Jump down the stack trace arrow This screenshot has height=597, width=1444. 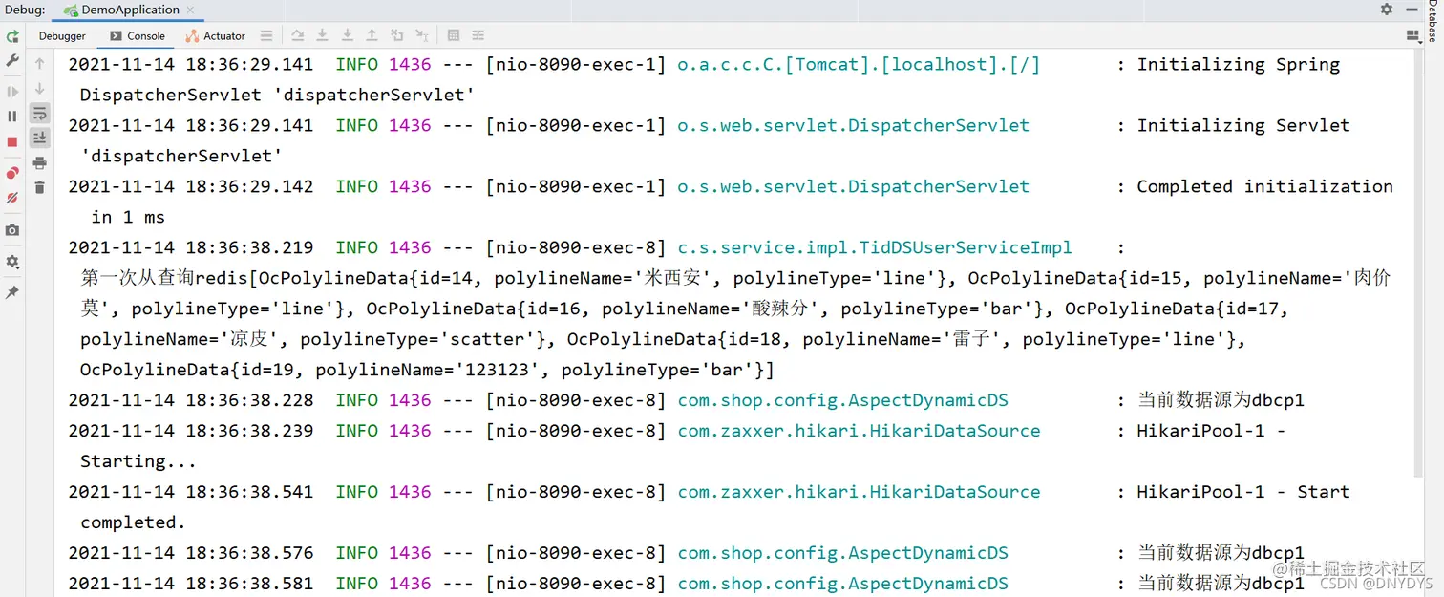coord(39,89)
